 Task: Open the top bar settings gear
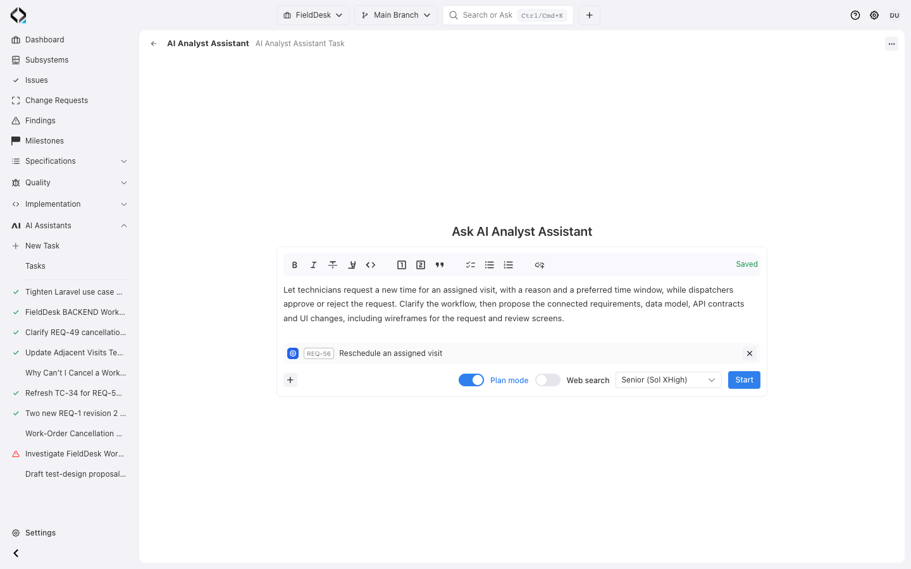874,15
